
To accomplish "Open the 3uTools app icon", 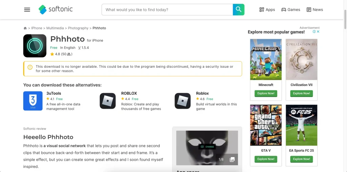I will (33, 101).
